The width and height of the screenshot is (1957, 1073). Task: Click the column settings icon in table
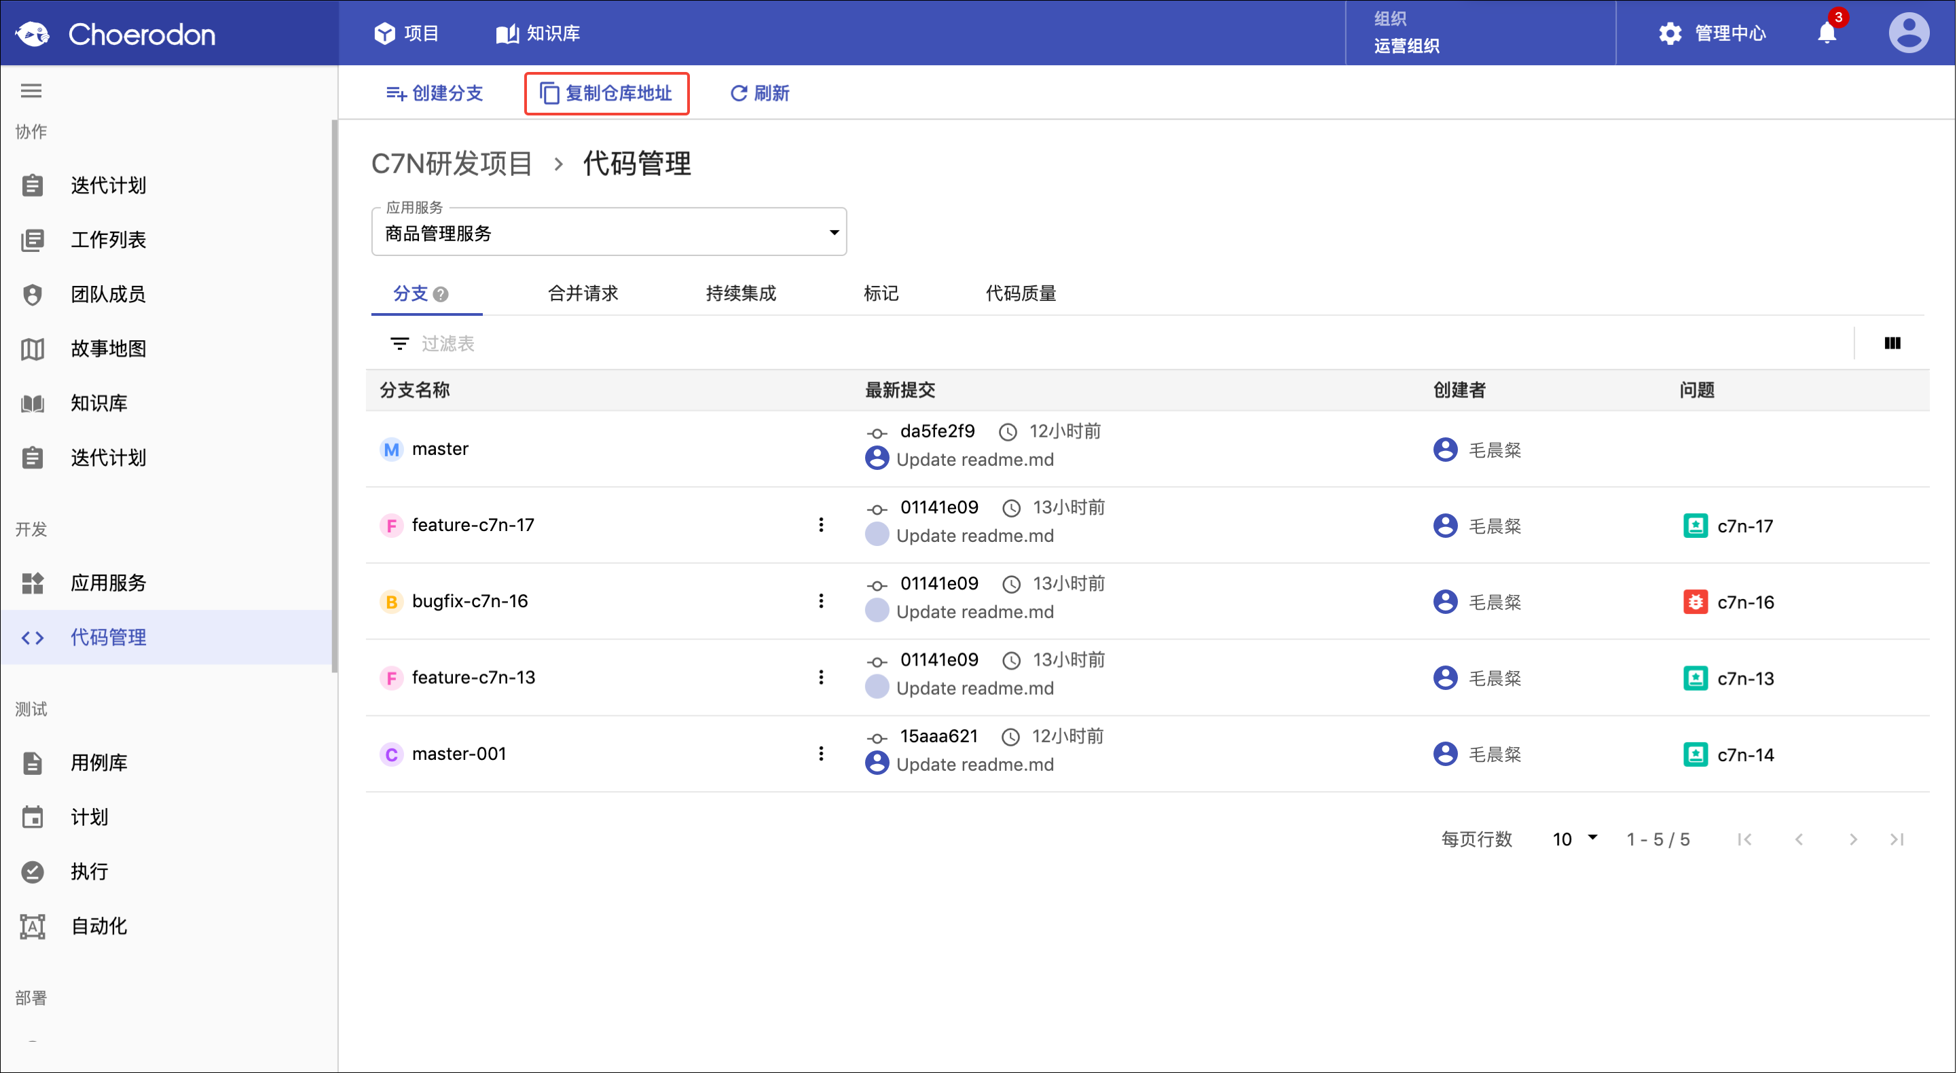[x=1892, y=344]
